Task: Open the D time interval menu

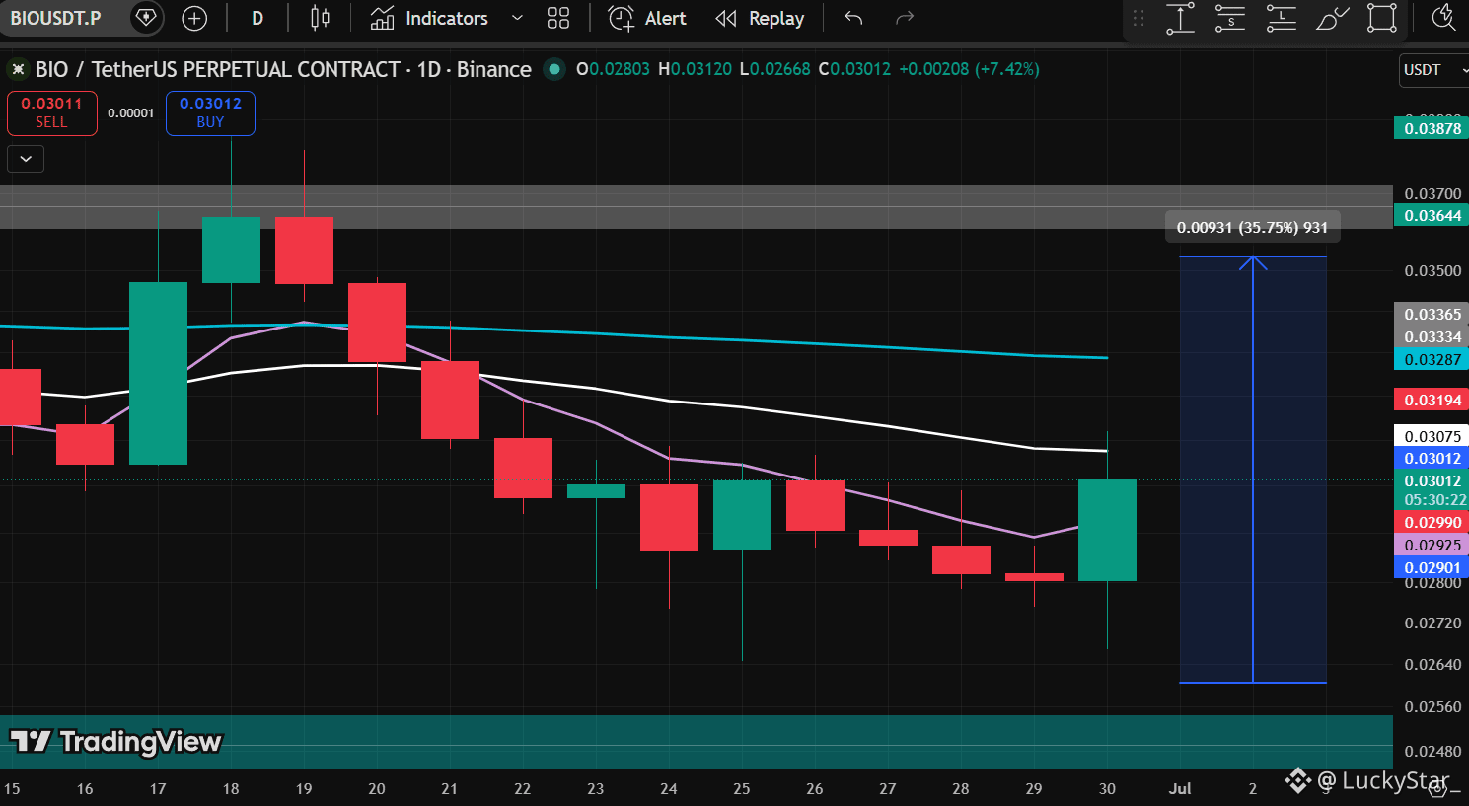Action: tap(257, 18)
